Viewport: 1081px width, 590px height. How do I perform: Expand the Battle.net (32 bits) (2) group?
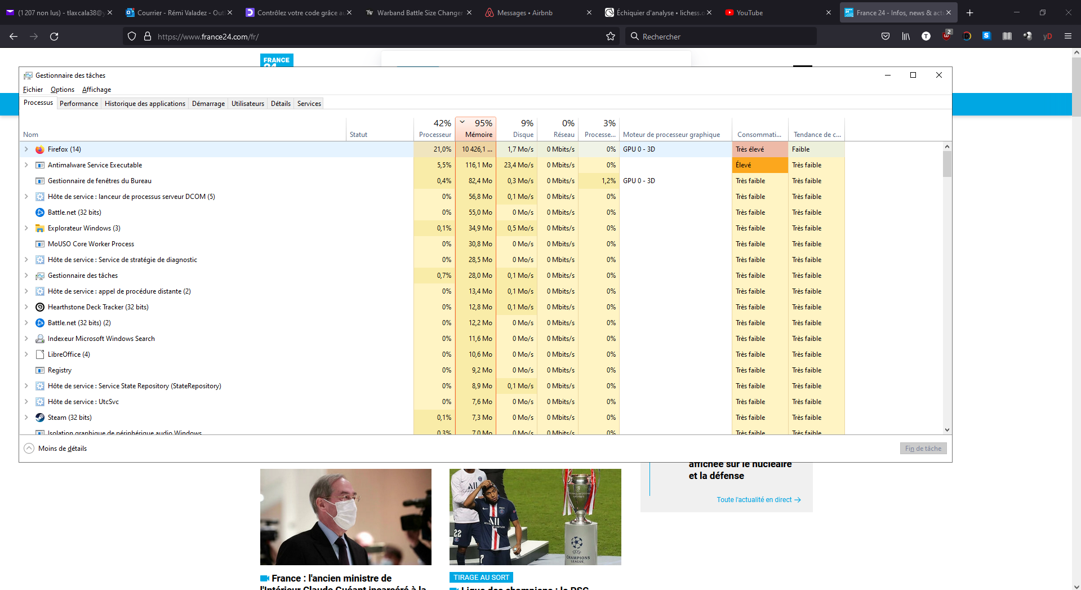pos(26,323)
